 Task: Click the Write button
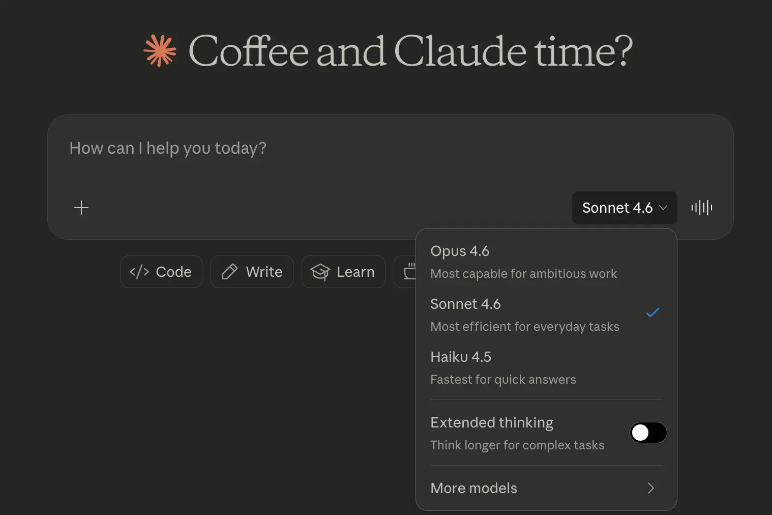252,272
